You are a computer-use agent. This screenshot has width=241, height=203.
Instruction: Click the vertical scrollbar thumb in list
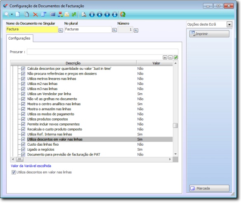coord(175,125)
